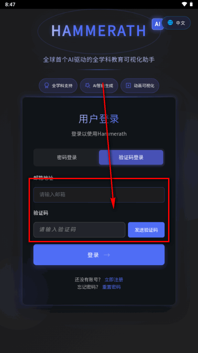
Task: Focus the 请输入验证码 code field
Action: coord(79,229)
